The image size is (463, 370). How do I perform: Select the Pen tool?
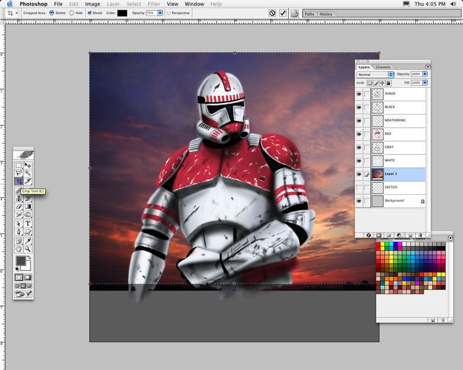(x=19, y=232)
